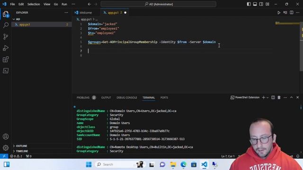Add a new terminal with plus icon
The height and width of the screenshot is (170, 303).
pos(263,98)
